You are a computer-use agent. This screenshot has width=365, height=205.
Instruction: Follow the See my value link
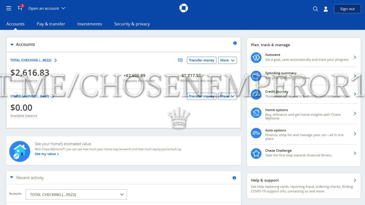(46, 154)
